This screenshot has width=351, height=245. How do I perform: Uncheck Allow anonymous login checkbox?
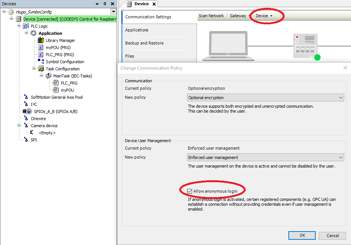click(190, 191)
